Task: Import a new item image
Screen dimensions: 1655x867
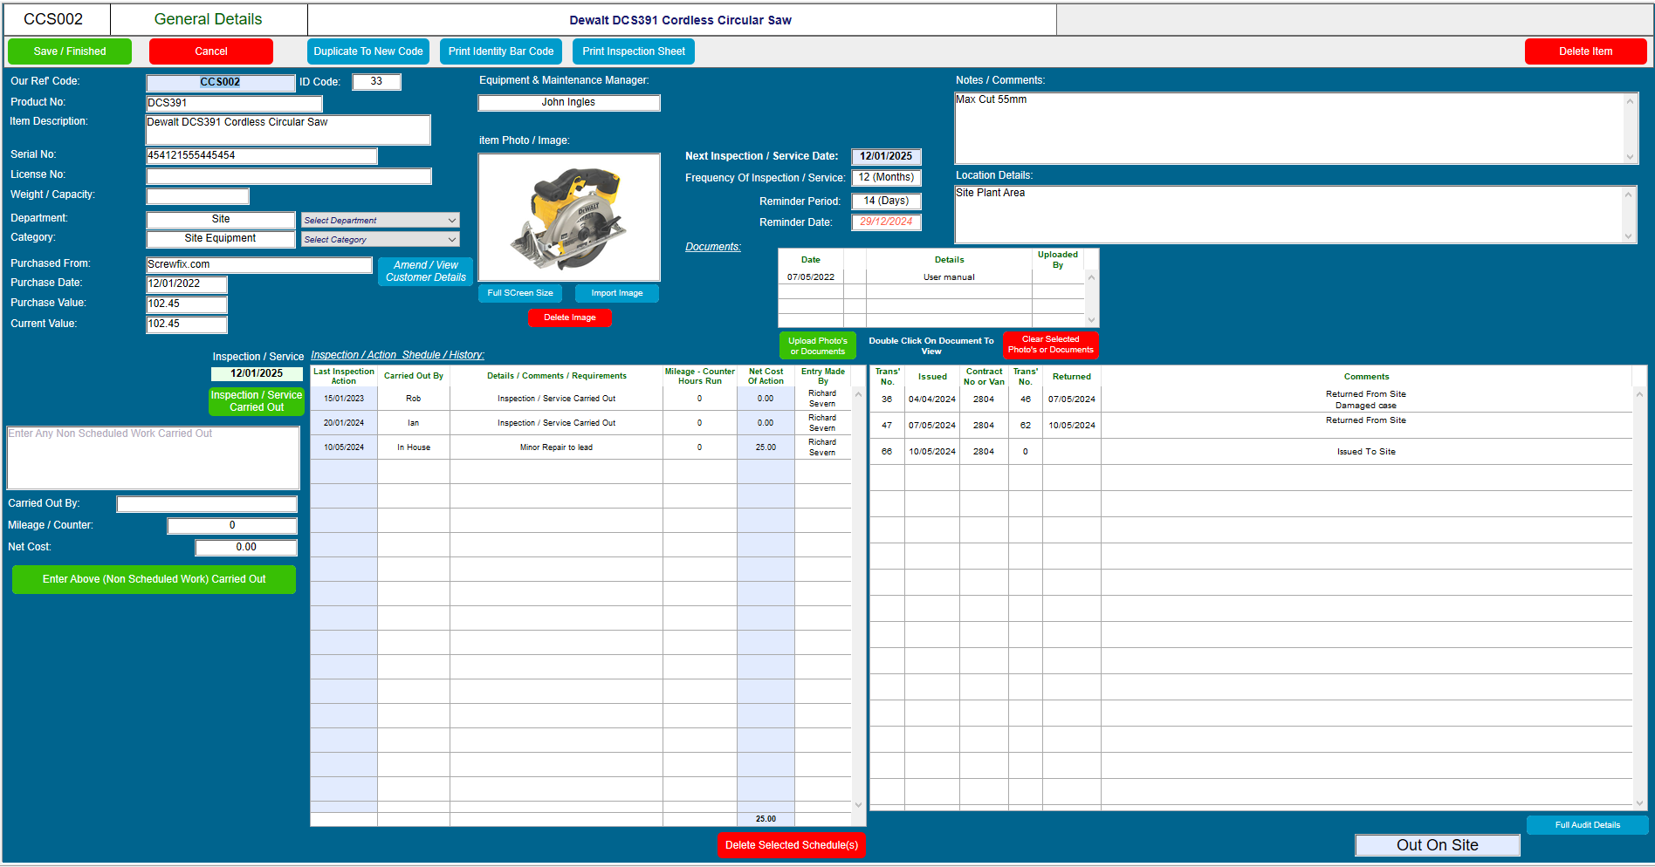Action: coord(616,292)
